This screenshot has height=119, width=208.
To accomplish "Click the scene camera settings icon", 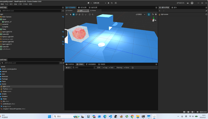I will coord(153,14).
